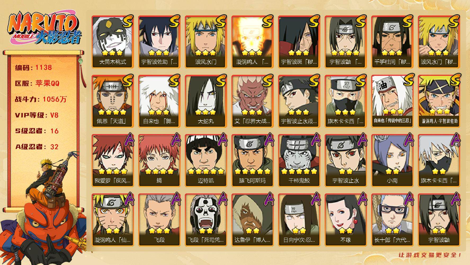The image size is (470, 265).
Task: Open the 波风水门 S-rank card
Action: coord(206,42)
